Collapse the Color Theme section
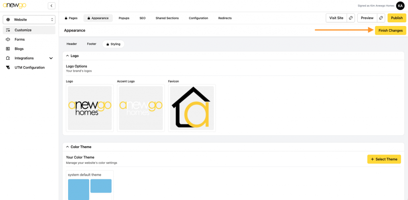Image resolution: width=408 pixels, height=200 pixels. [x=68, y=147]
